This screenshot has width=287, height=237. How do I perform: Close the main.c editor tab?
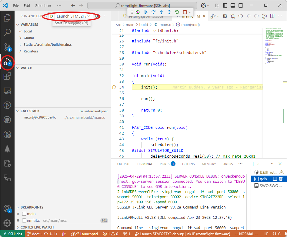(x=204, y=16)
